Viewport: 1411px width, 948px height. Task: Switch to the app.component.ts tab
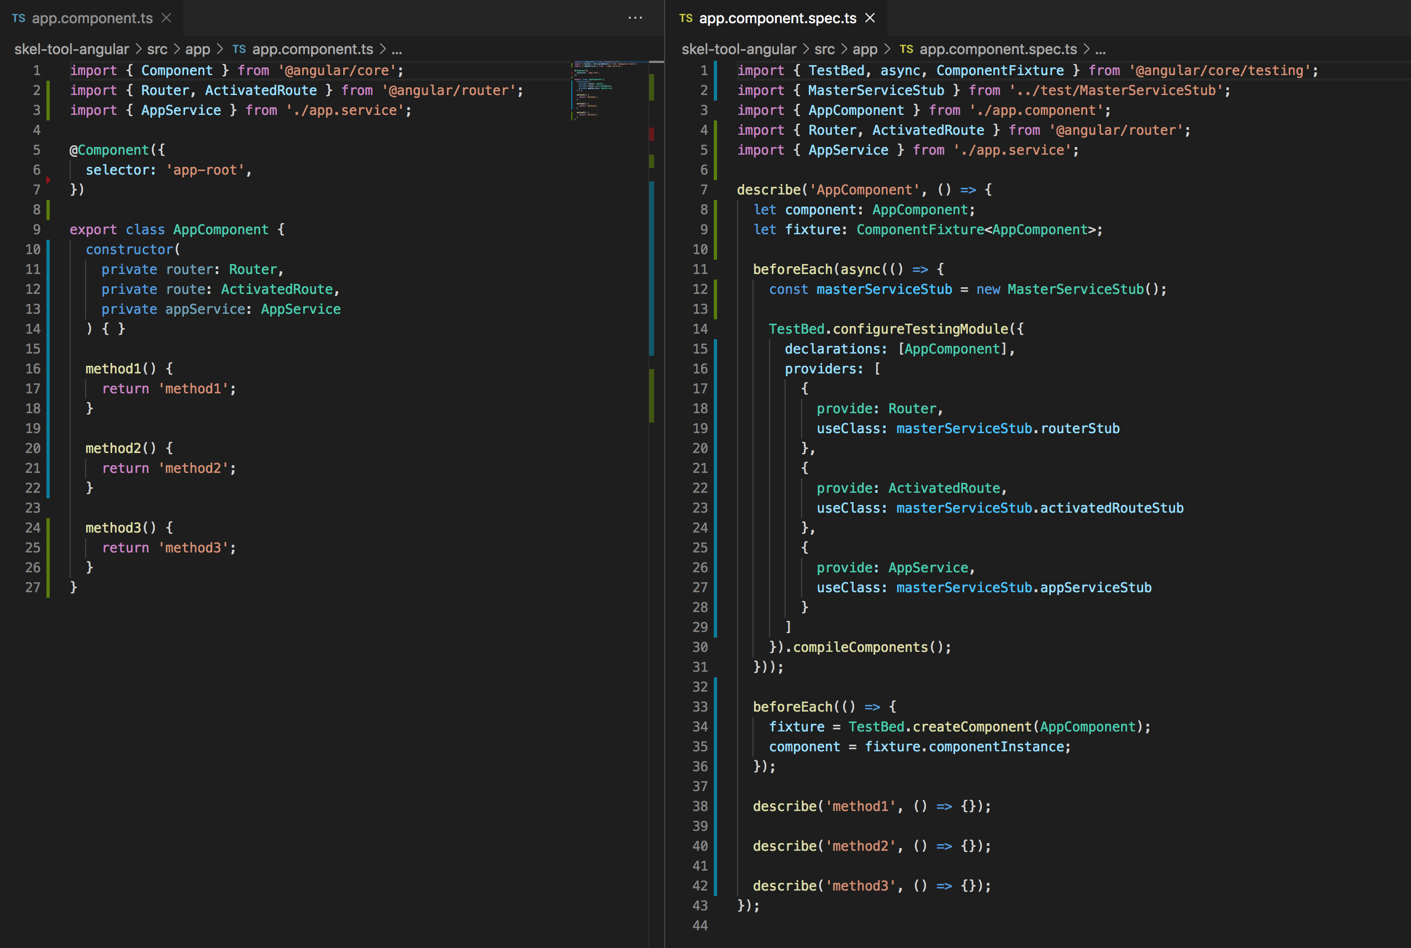coord(92,18)
